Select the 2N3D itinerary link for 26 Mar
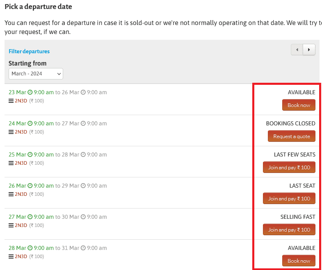The height and width of the screenshot is (270, 322). 21,194
